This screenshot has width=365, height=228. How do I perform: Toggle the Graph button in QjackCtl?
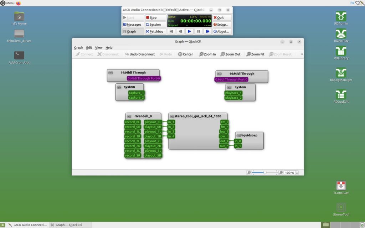pyautogui.click(x=133, y=31)
